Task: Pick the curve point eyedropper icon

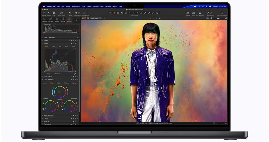Action: (x=75, y=74)
